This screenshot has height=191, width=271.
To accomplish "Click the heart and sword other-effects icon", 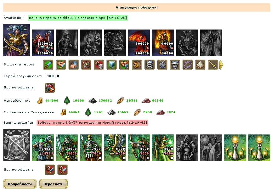I will coord(50,88).
